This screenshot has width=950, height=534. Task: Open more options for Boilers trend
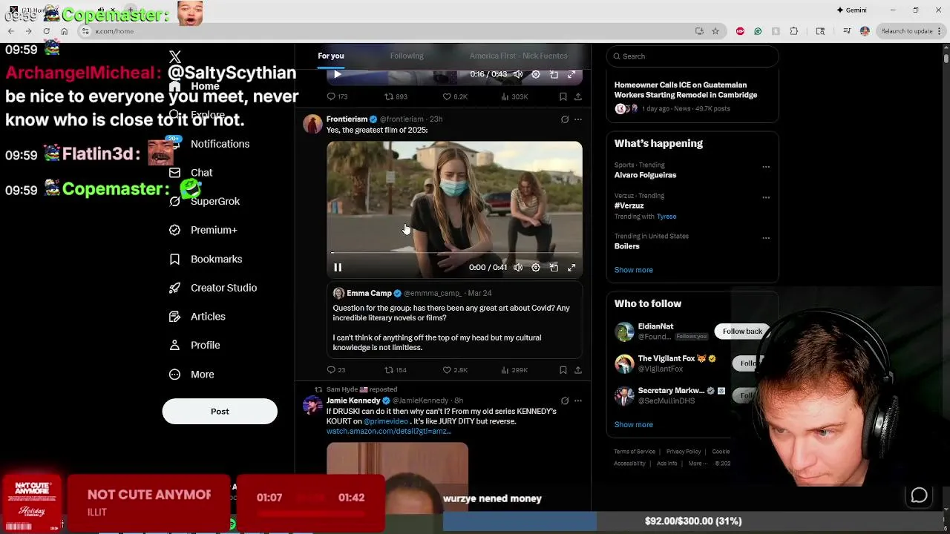[766, 237]
